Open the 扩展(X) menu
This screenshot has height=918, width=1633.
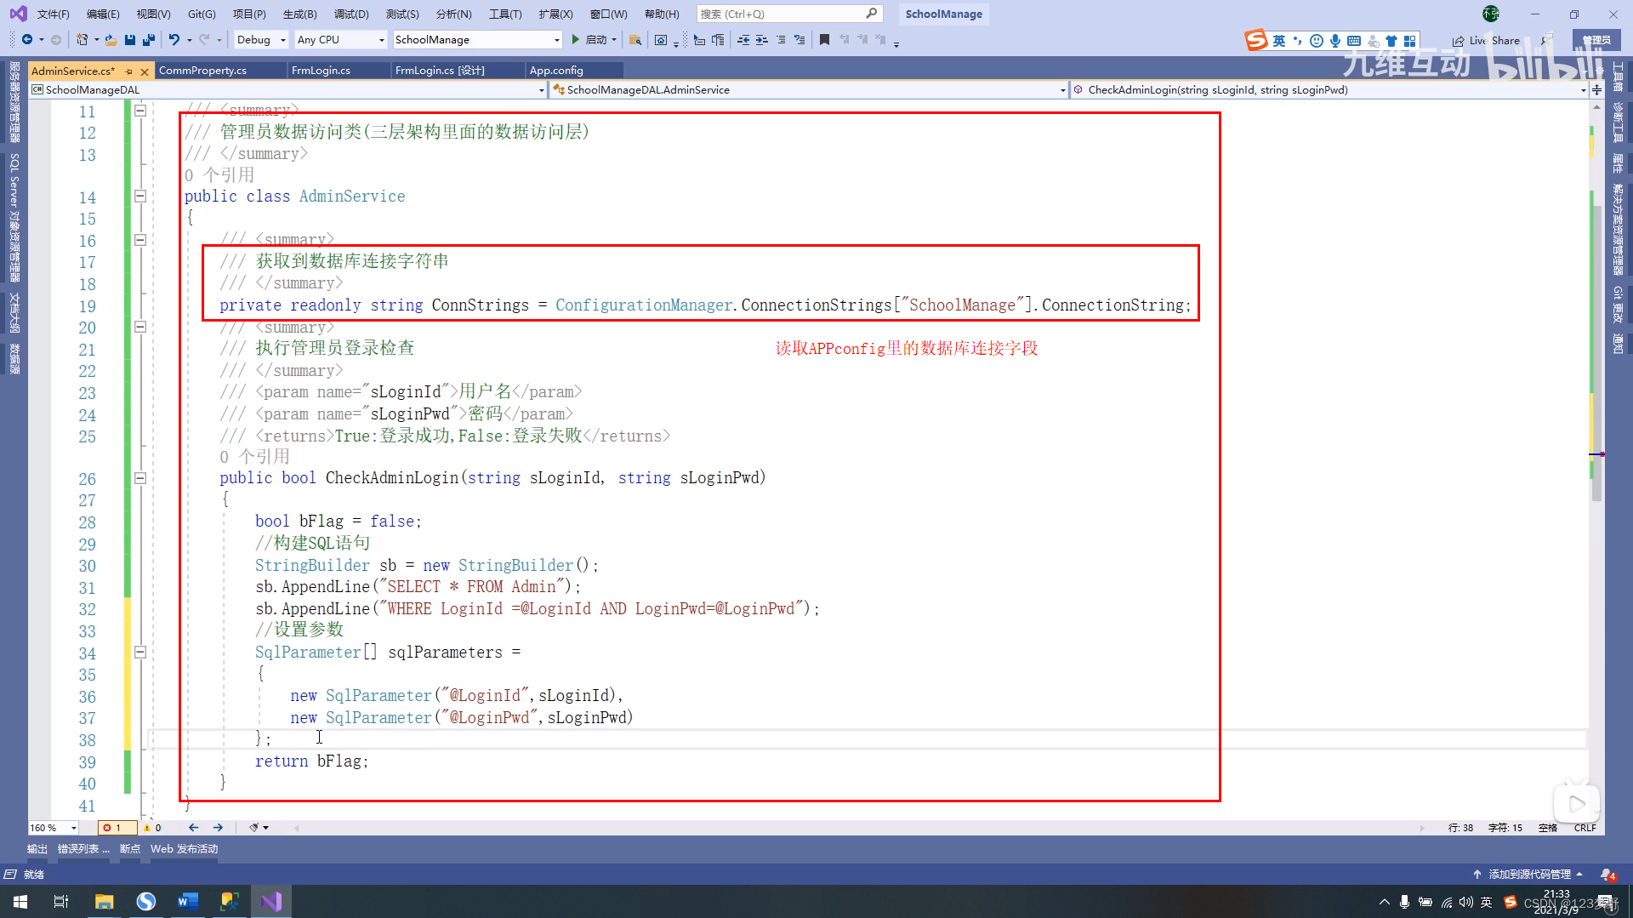point(555,14)
